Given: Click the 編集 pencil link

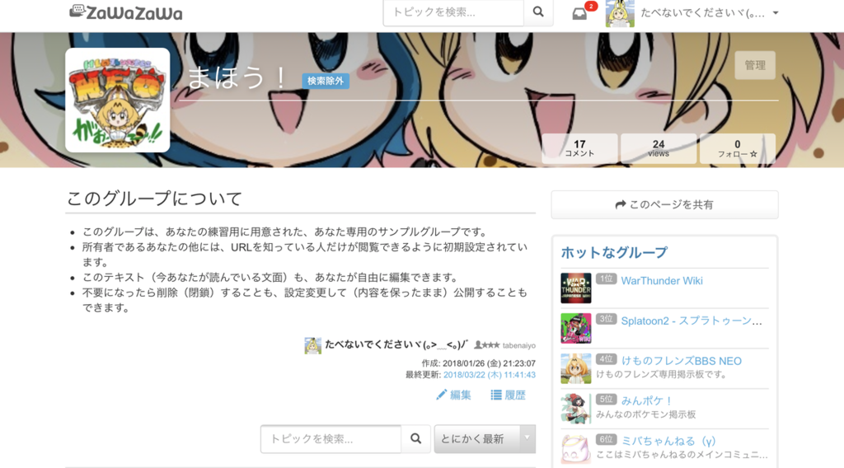Looking at the screenshot, I should 453,395.
